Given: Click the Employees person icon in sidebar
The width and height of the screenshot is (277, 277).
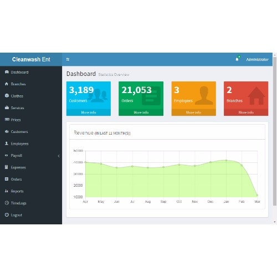Looking at the screenshot, I should 7,143.
